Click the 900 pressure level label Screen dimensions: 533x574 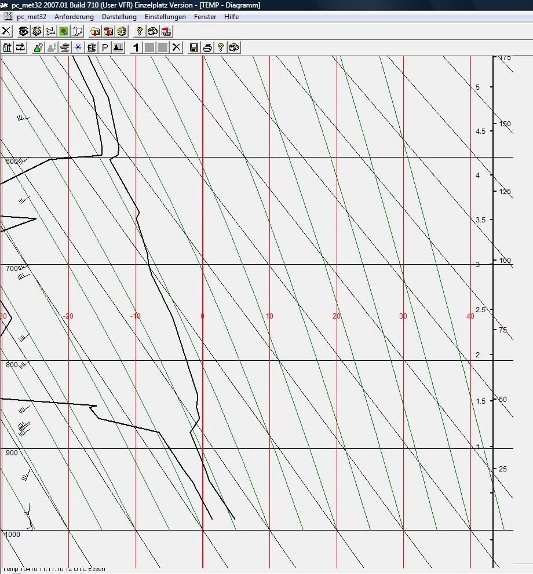[12, 452]
